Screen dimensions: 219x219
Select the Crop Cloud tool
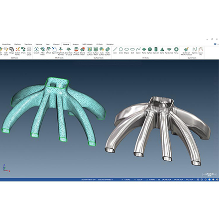(x=29, y=51)
